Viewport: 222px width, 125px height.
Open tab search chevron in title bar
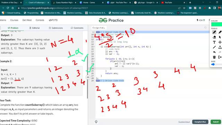[x=203, y=2]
